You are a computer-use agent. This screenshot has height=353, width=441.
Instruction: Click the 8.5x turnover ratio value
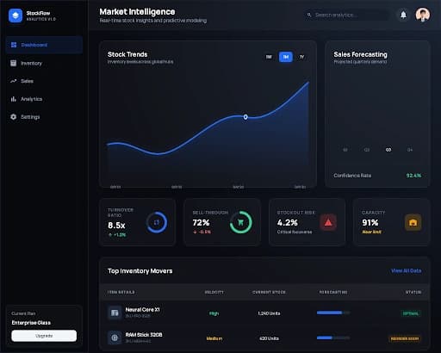(x=116, y=226)
